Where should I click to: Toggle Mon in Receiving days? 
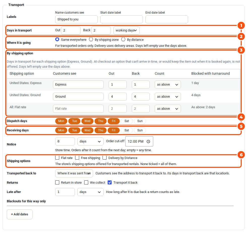point(61,130)
